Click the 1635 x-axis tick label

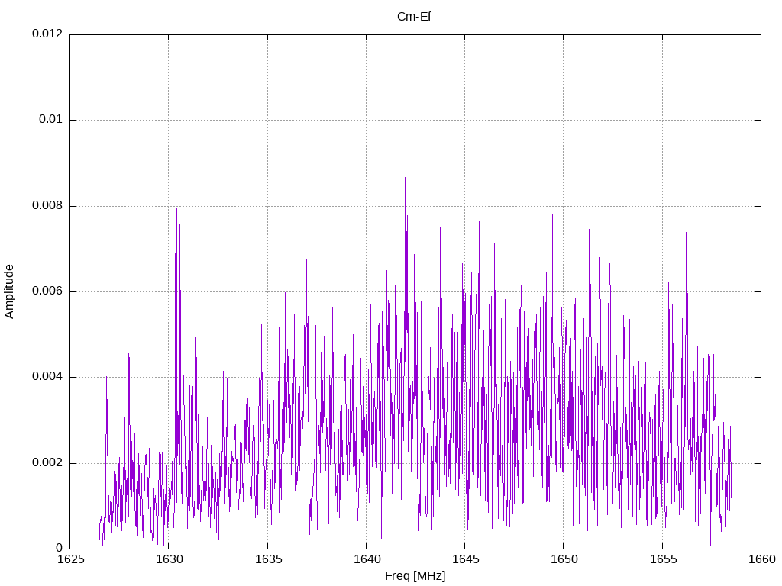pos(268,559)
